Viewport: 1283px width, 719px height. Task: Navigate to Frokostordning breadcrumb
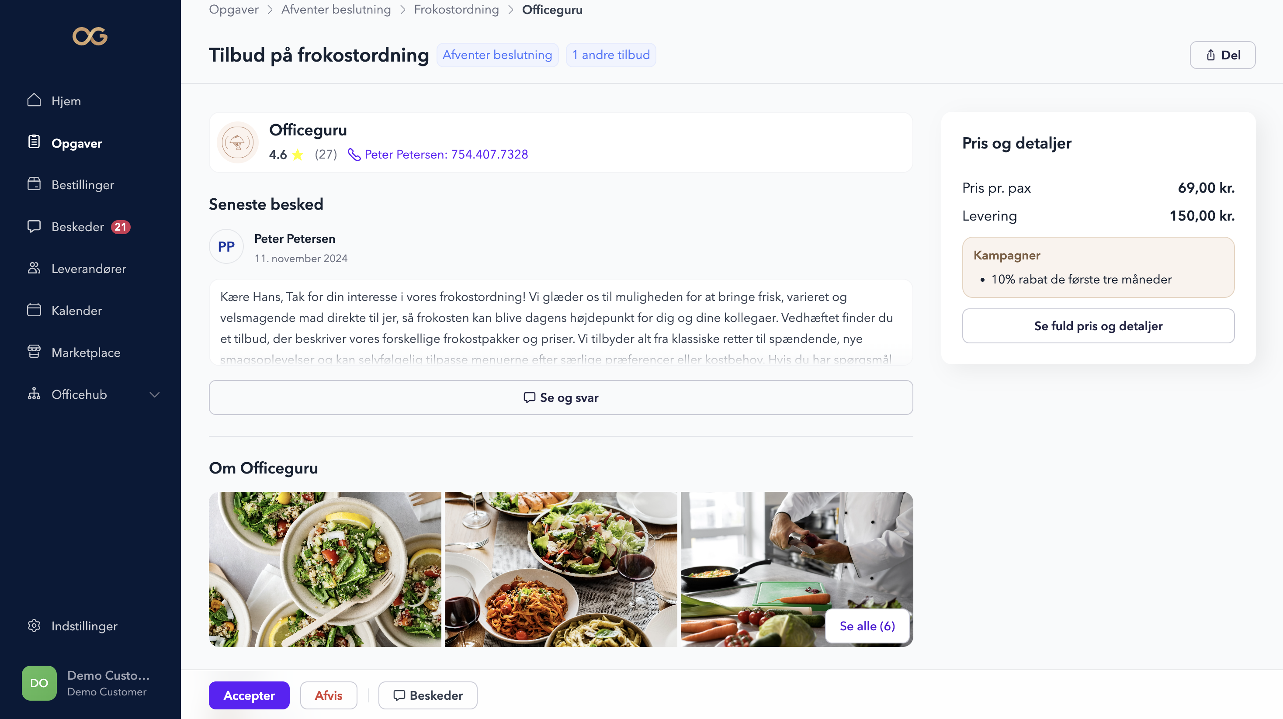pyautogui.click(x=456, y=10)
